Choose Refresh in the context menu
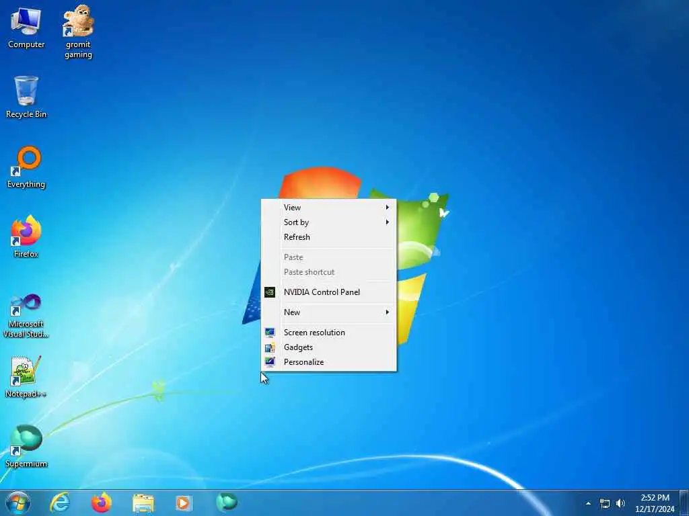This screenshot has width=689, height=516. click(328, 237)
